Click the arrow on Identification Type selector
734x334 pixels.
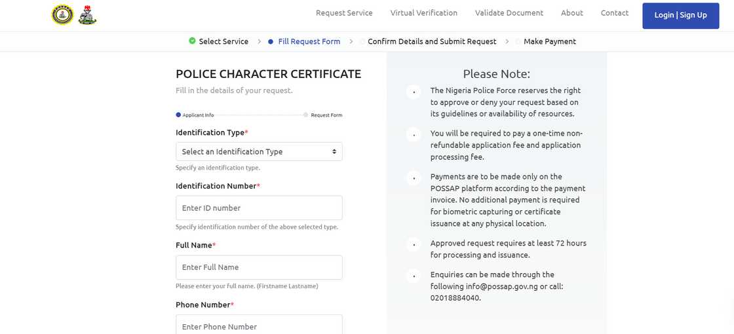[x=334, y=151]
